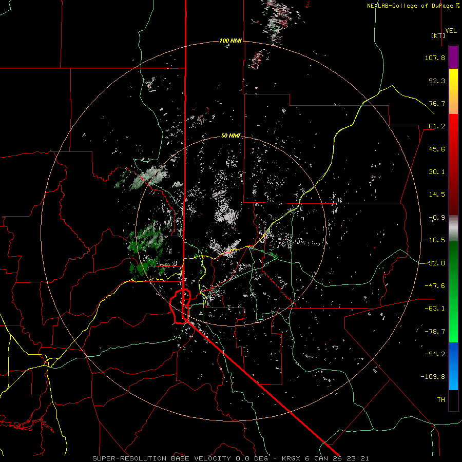Viewport: 462px width, 462px height.
Task: Click the -109.8 legend value
Action: click(x=433, y=377)
